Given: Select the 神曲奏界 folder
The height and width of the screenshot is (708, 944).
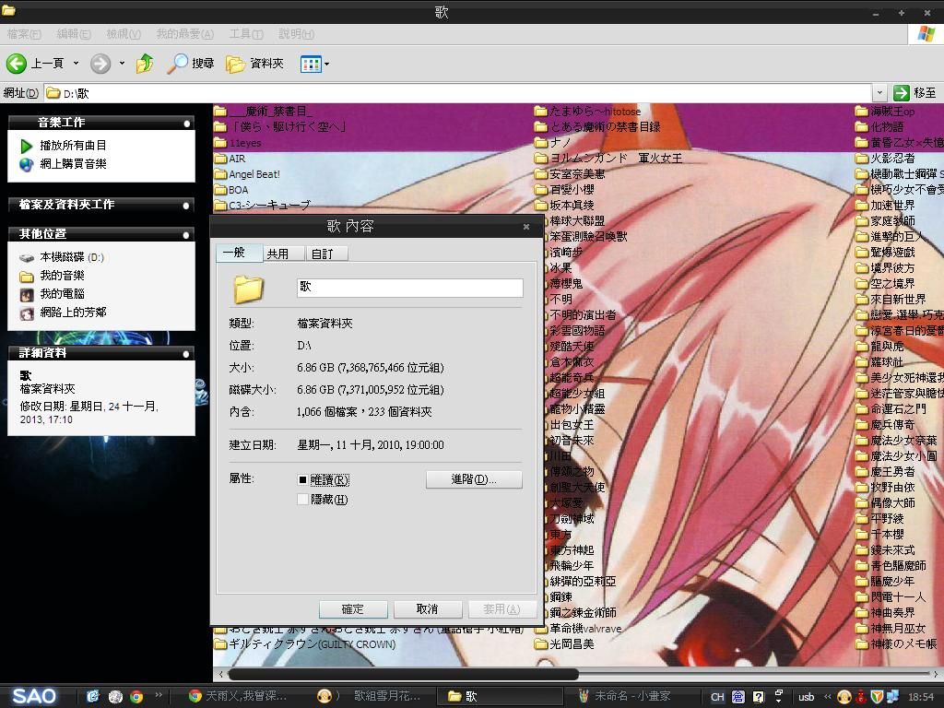Looking at the screenshot, I should pyautogui.click(x=885, y=613).
